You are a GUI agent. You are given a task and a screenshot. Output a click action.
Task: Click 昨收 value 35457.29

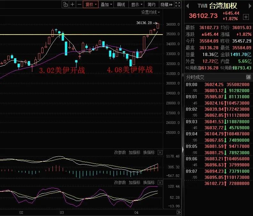pyautogui.click(x=242, y=41)
